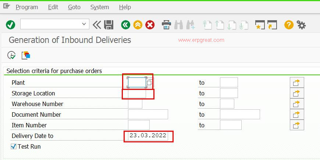Screen dimensions: 320x160
Task: Click the Document Number label
Action: click(36, 114)
